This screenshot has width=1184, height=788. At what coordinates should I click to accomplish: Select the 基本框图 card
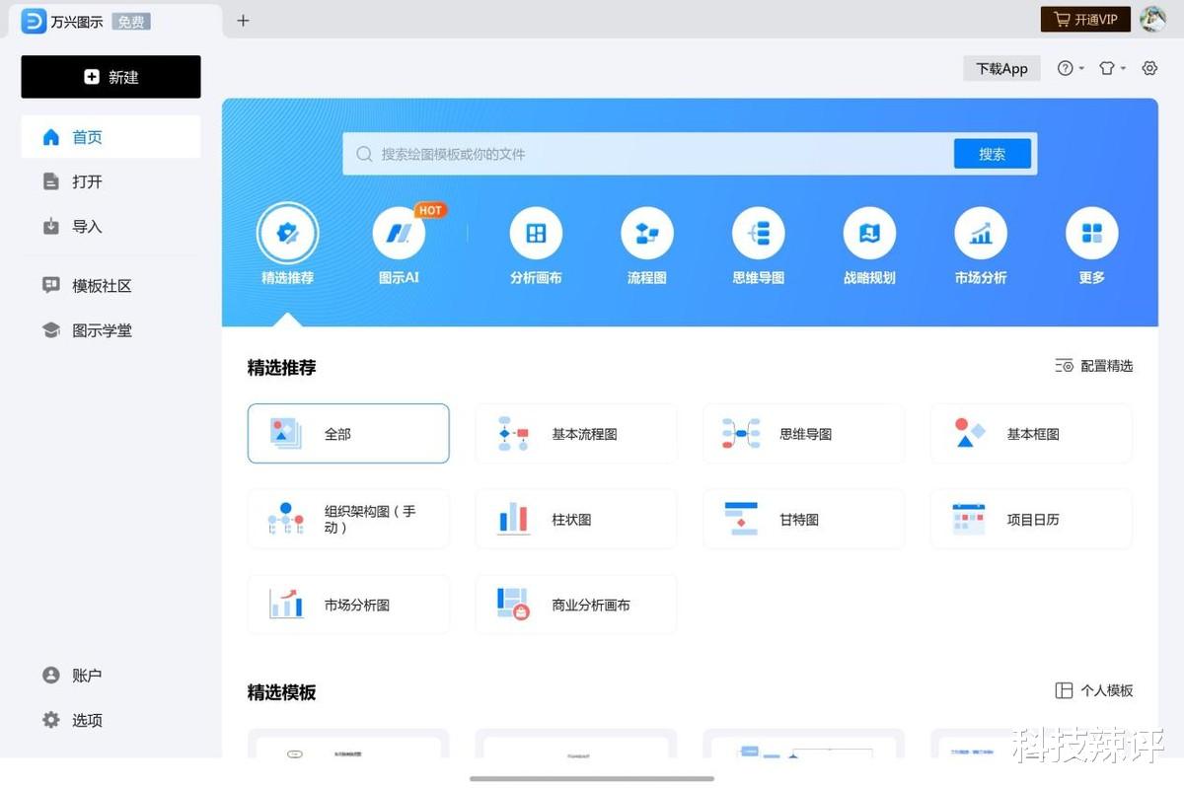click(x=1031, y=433)
